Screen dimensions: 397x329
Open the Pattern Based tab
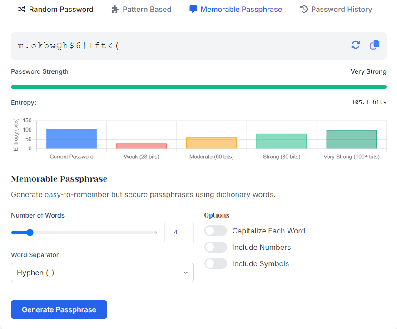point(141,10)
